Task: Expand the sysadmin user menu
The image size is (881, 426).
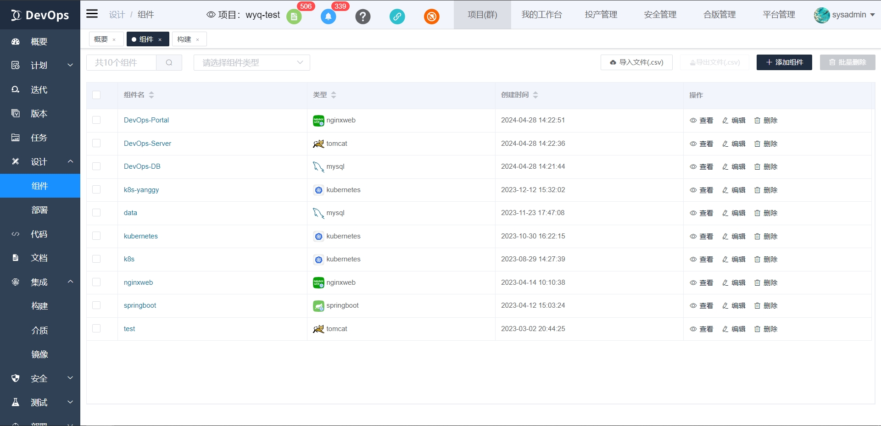Action: click(x=845, y=15)
